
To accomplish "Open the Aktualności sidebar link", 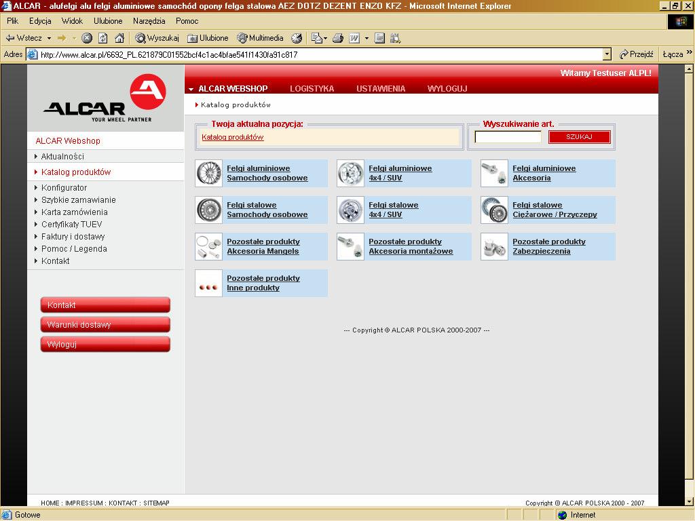I will tap(62, 157).
